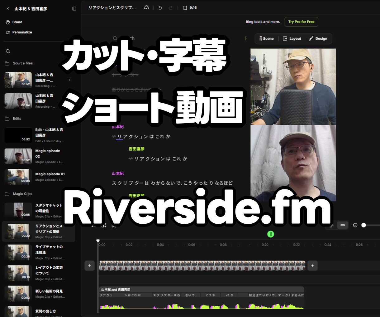Click the 0:06 mark on the timeline ruler
380x317 pixels.
[192, 245]
